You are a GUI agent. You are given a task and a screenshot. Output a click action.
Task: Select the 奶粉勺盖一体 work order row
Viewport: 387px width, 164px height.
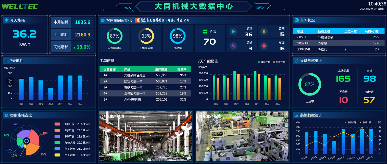pyautogui.click(x=145, y=81)
